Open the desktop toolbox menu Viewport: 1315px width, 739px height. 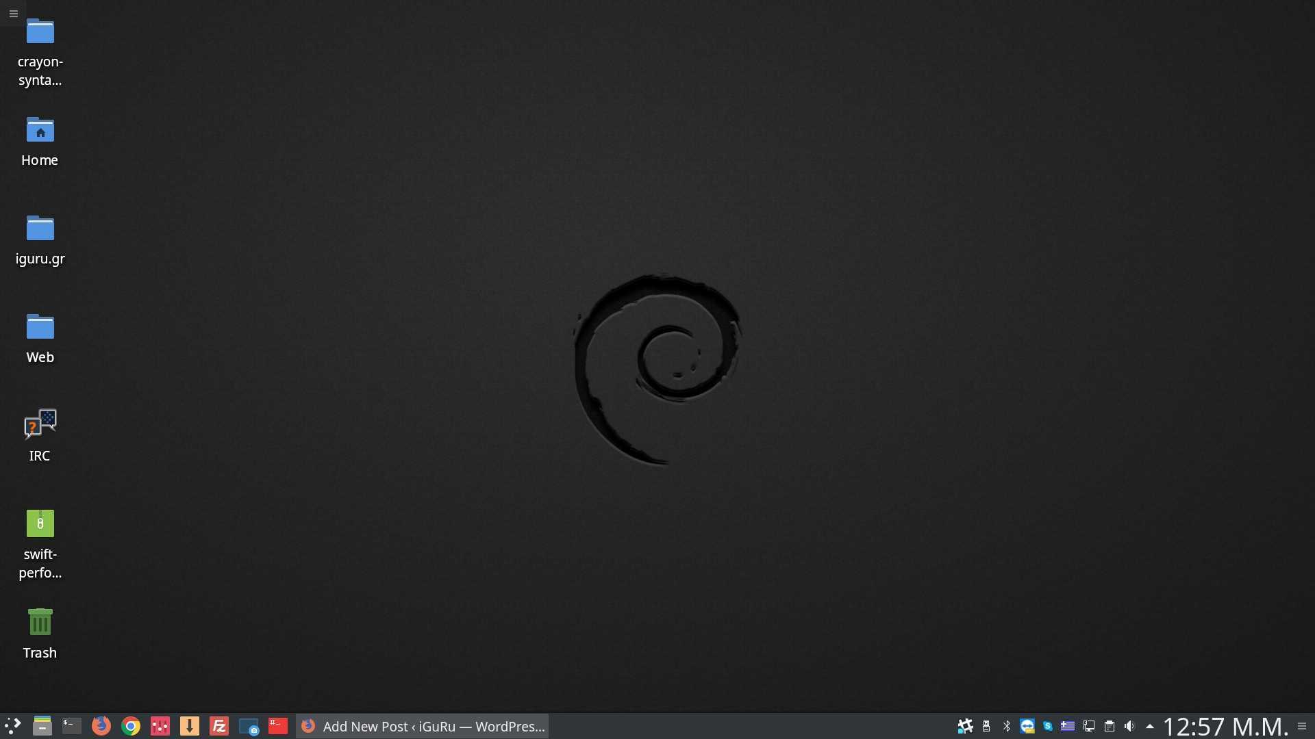[x=13, y=13]
